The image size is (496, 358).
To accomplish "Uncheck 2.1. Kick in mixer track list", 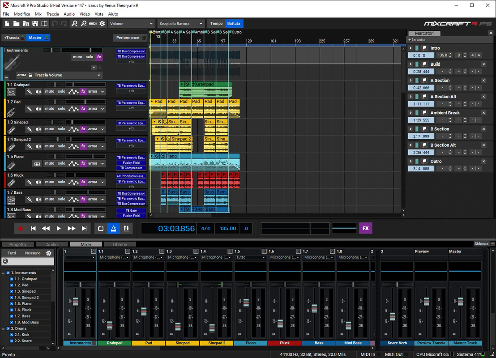I will click(x=11, y=335).
